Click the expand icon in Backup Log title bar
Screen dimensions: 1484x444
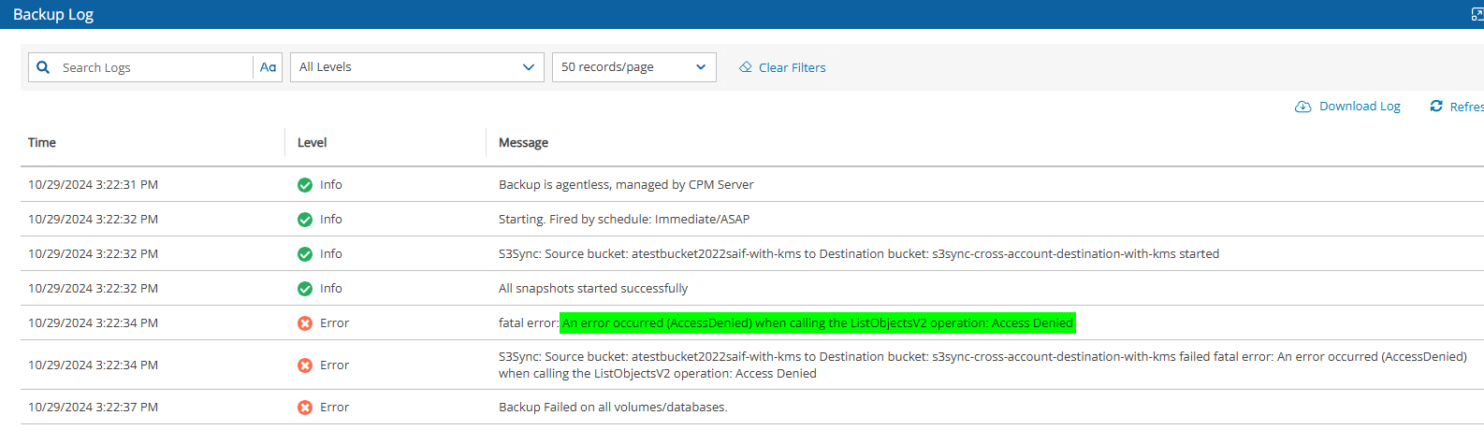[x=1477, y=15]
